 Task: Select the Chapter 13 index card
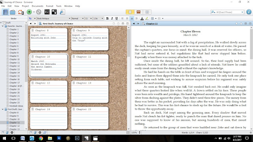coord(90,92)
